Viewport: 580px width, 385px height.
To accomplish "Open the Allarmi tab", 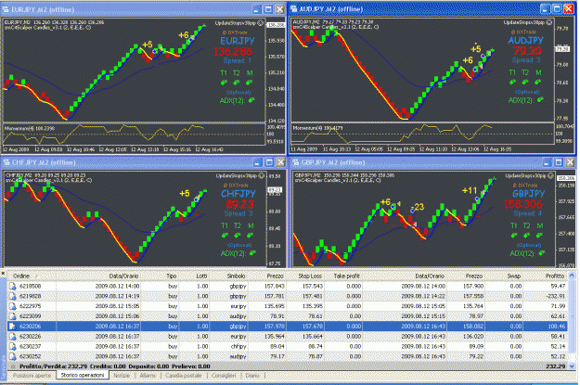I will pyautogui.click(x=148, y=376).
